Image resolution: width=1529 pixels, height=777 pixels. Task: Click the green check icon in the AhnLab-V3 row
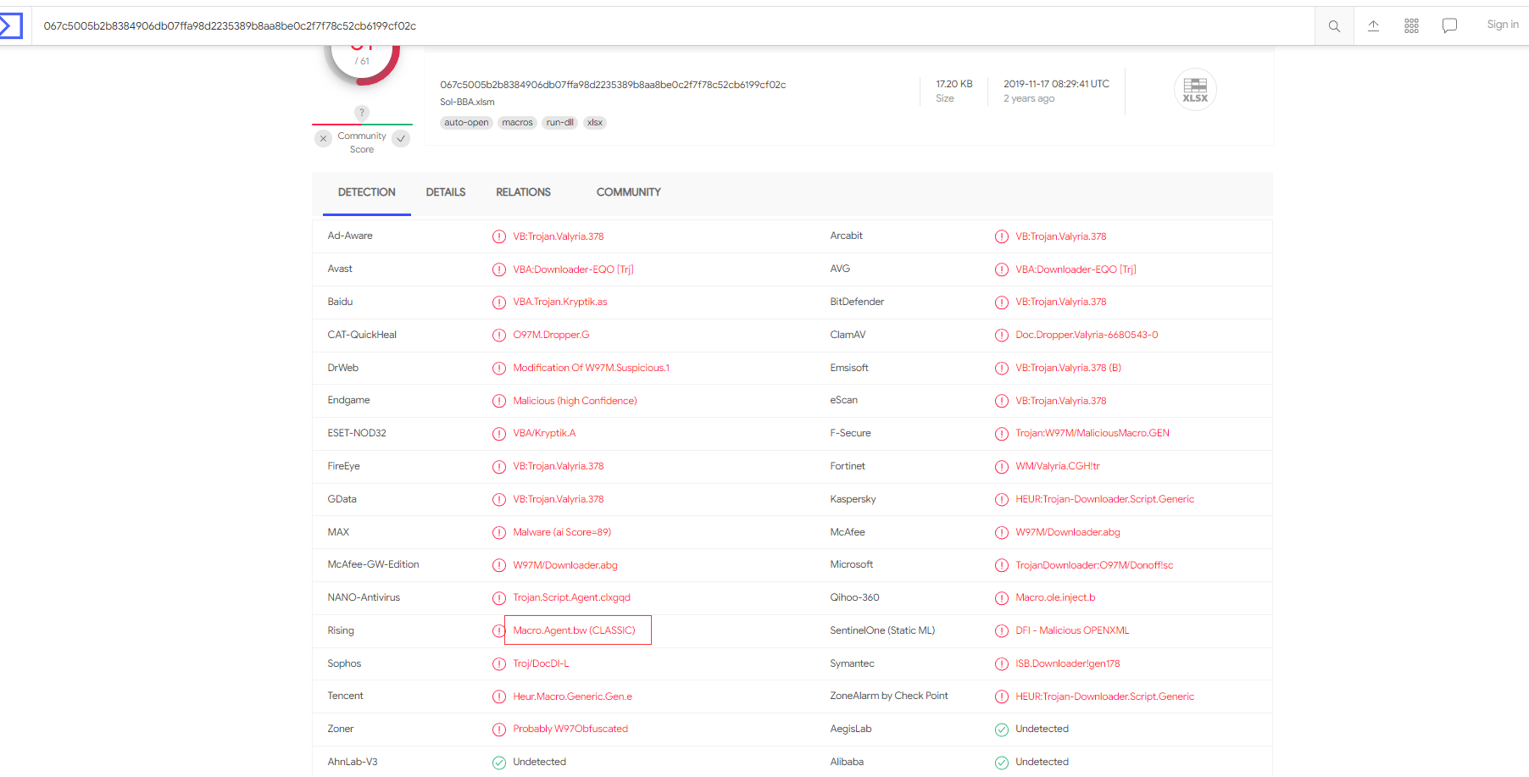pos(499,763)
